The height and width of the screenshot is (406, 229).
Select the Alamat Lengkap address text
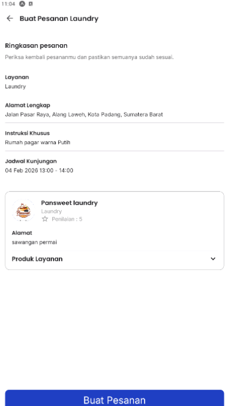(x=84, y=114)
